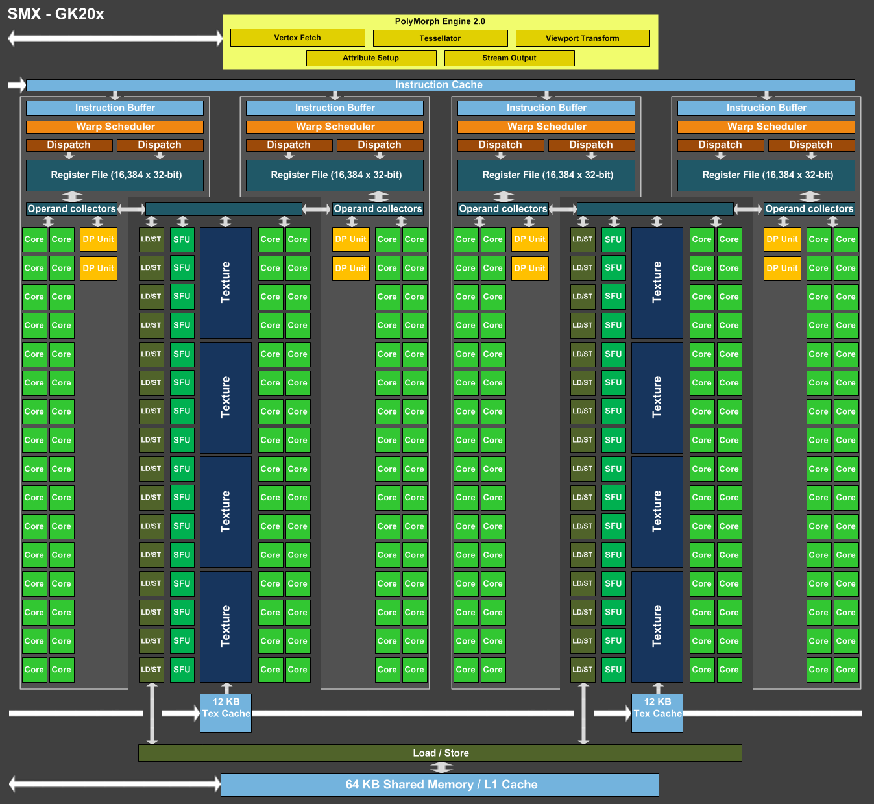Select the bottommost Texture block in right half
This screenshot has height=804, width=874.
click(657, 627)
